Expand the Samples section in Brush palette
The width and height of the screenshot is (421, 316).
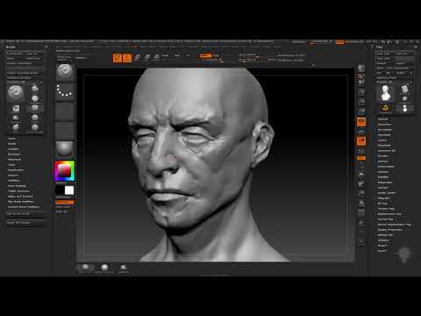13,149
